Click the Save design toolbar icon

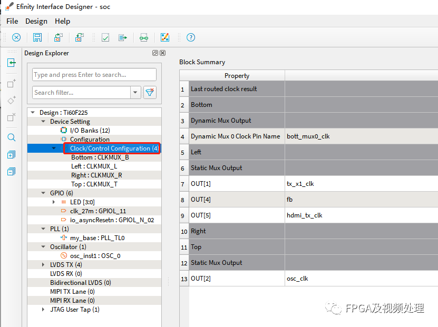37,37
